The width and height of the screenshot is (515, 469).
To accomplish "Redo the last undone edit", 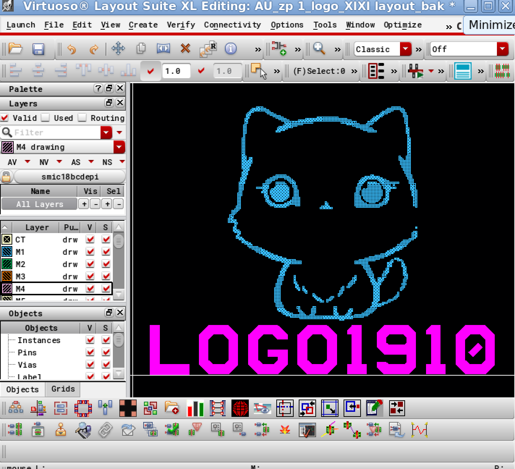I will tap(94, 49).
